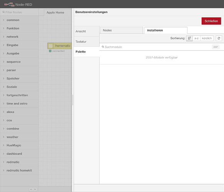Screen dimensions: 224x192
Task: Expand the HueMagic palette category
Action: point(19,145)
